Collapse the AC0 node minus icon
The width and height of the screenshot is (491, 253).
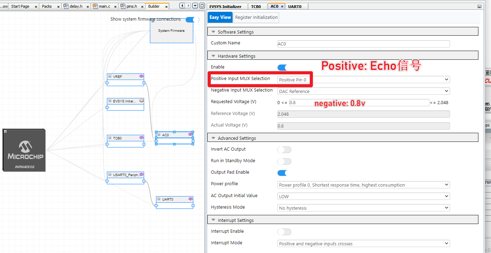159,135
